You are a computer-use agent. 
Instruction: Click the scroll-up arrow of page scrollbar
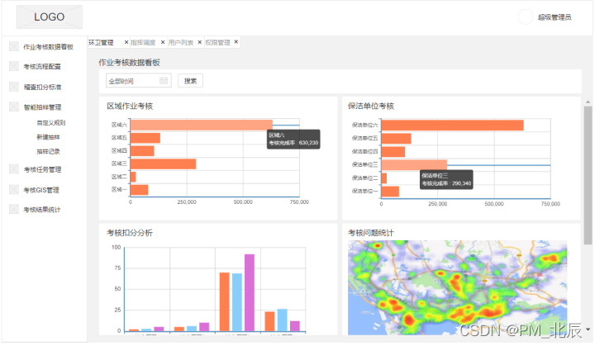pos(588,102)
